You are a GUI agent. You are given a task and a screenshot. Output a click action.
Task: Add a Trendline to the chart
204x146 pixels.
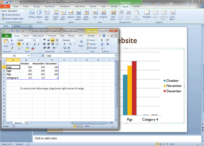pos(147,15)
